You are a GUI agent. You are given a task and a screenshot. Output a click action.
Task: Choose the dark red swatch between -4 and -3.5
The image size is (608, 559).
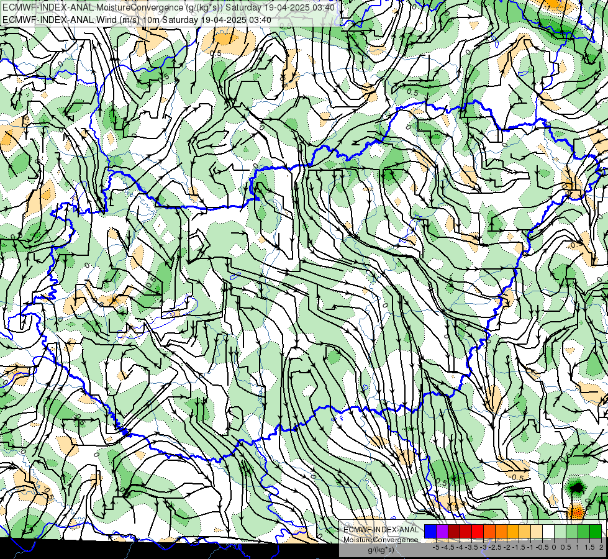(x=466, y=532)
